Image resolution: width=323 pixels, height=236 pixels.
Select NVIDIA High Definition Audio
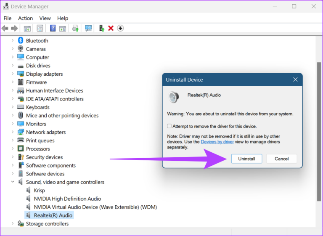click(67, 199)
